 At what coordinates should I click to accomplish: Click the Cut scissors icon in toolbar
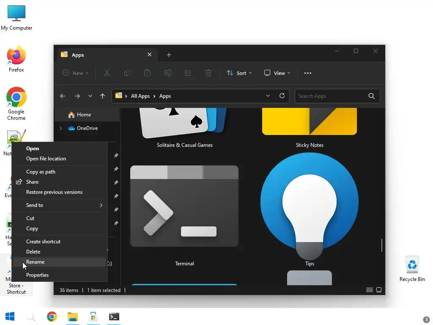click(107, 73)
